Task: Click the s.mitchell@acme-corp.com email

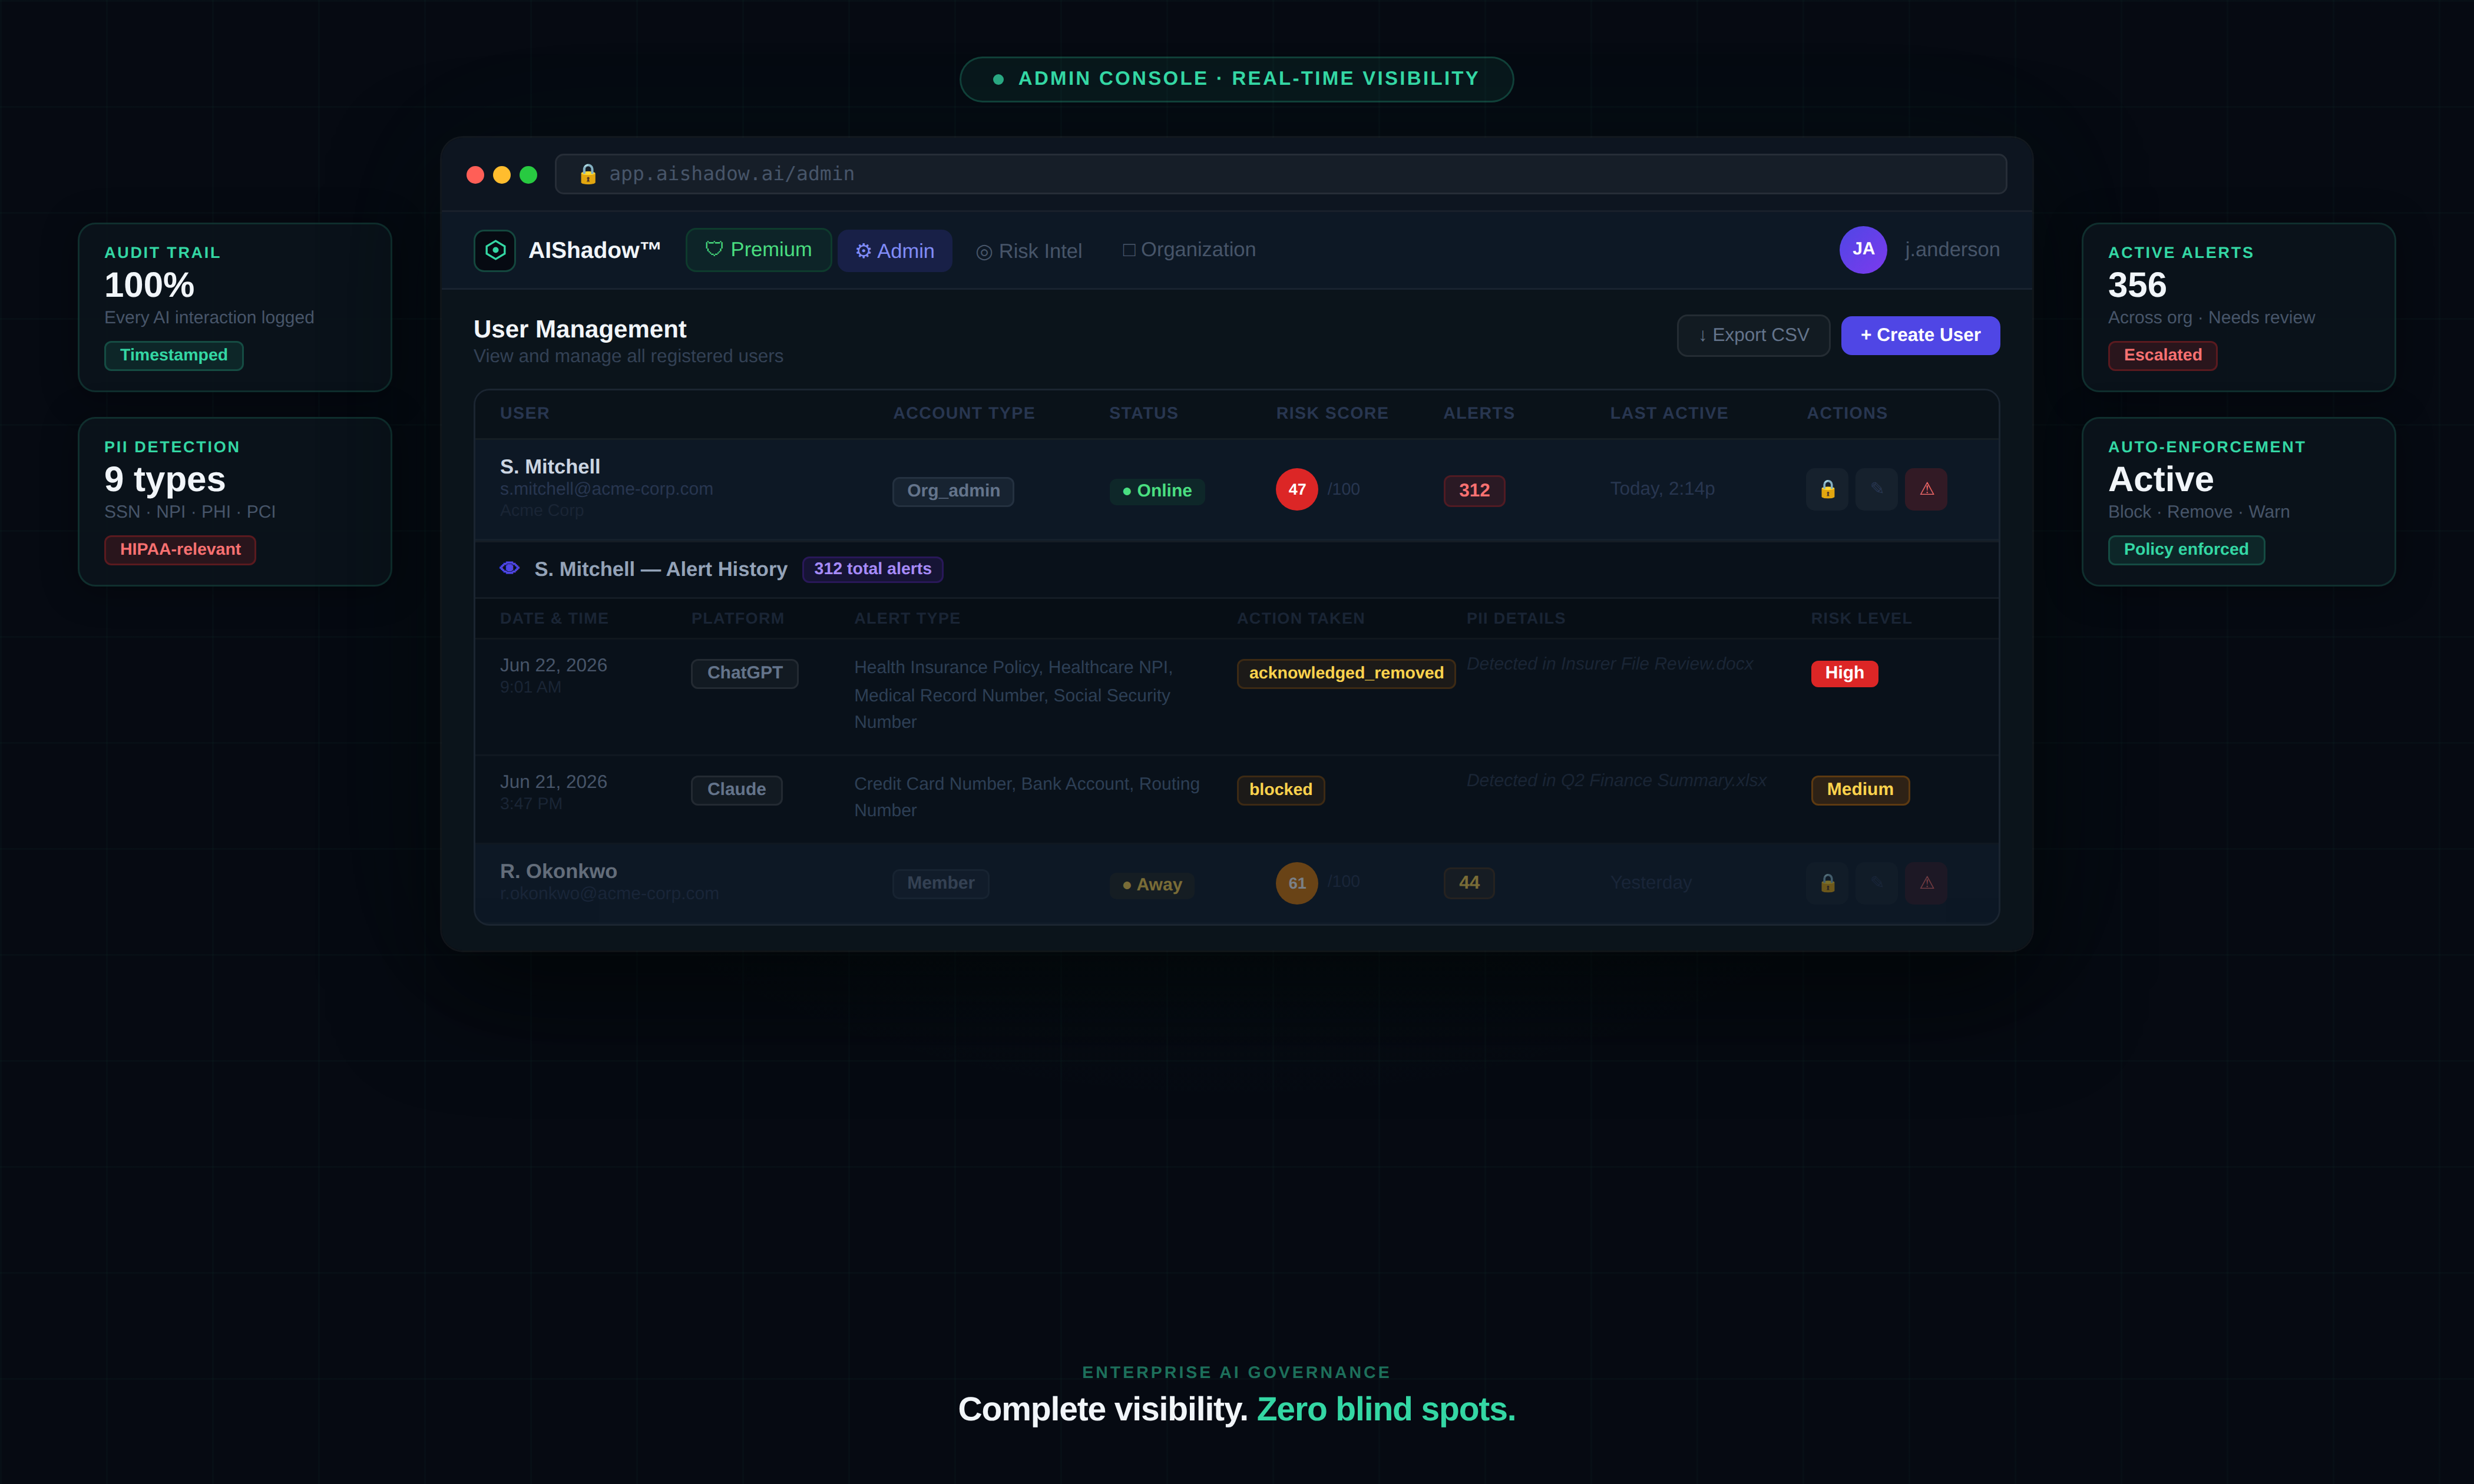Action: [x=606, y=489]
